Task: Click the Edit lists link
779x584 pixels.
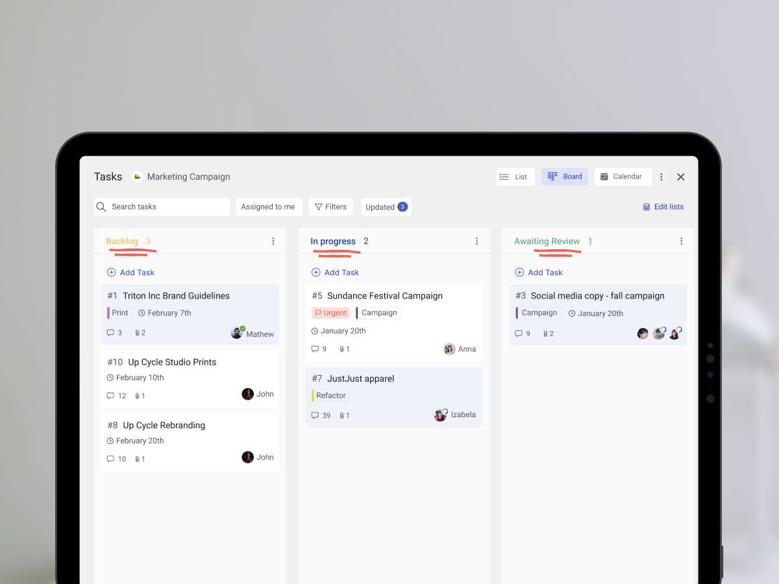Action: [x=663, y=207]
